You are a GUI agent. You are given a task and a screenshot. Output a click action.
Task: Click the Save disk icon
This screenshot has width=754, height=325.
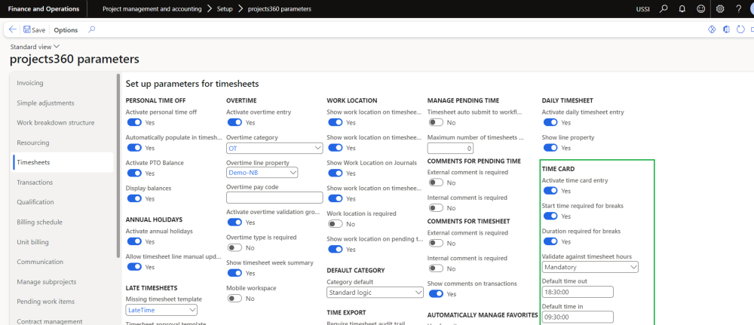[x=27, y=30]
